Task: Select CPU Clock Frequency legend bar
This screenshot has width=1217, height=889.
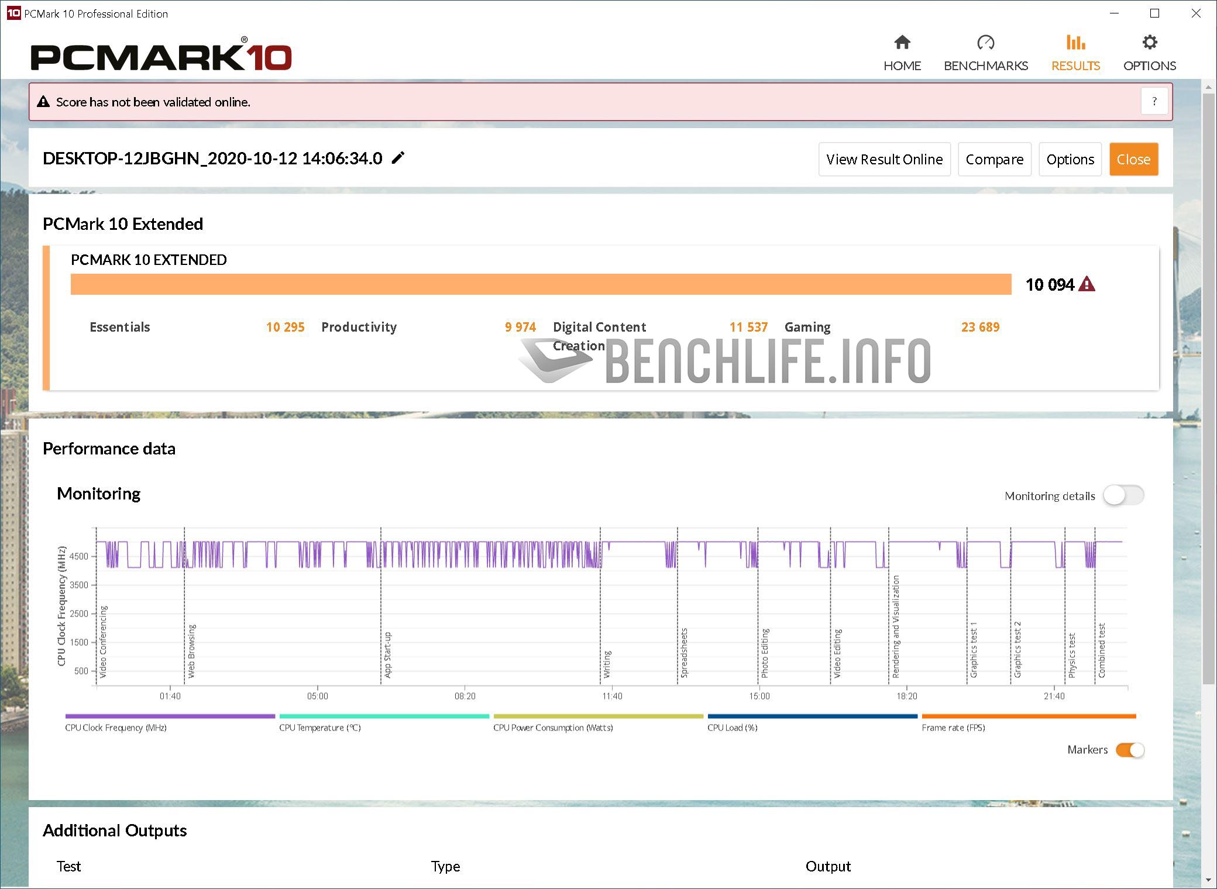Action: click(x=170, y=716)
